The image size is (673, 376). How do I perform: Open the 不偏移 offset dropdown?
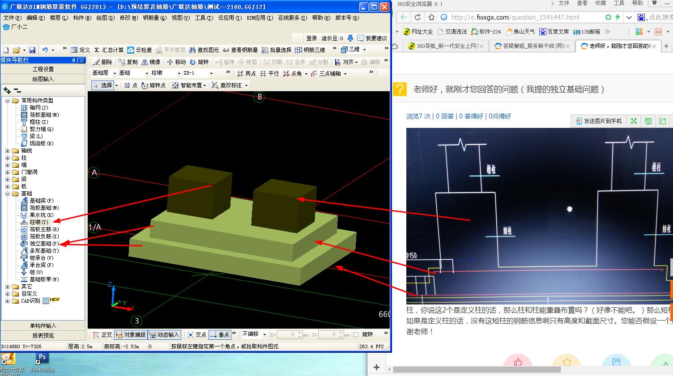click(x=264, y=334)
